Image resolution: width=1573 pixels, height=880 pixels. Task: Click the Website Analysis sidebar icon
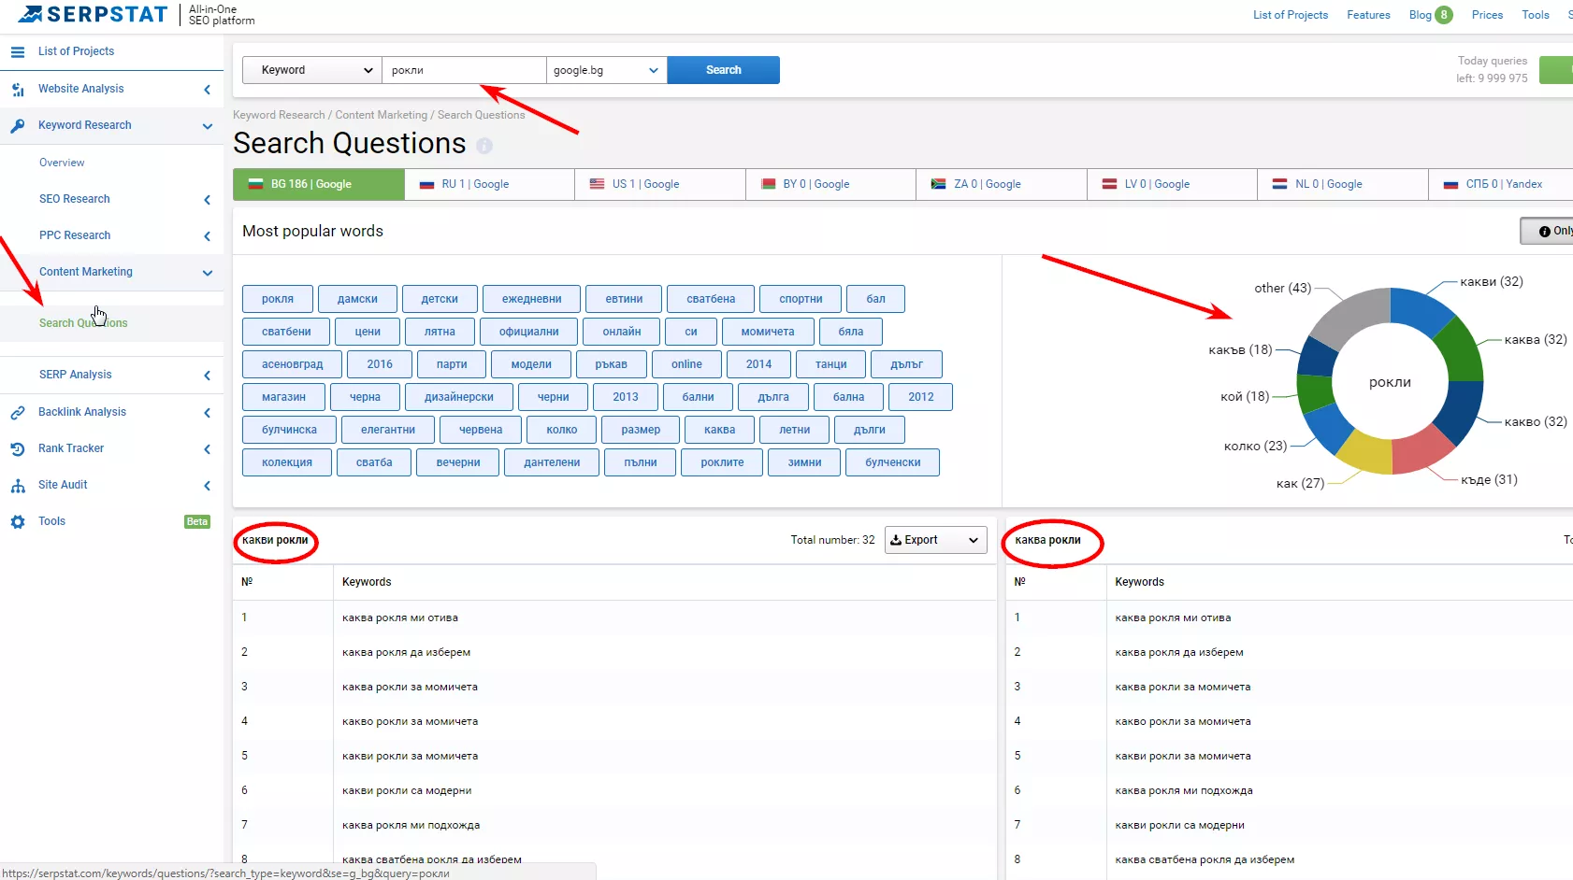(x=18, y=90)
